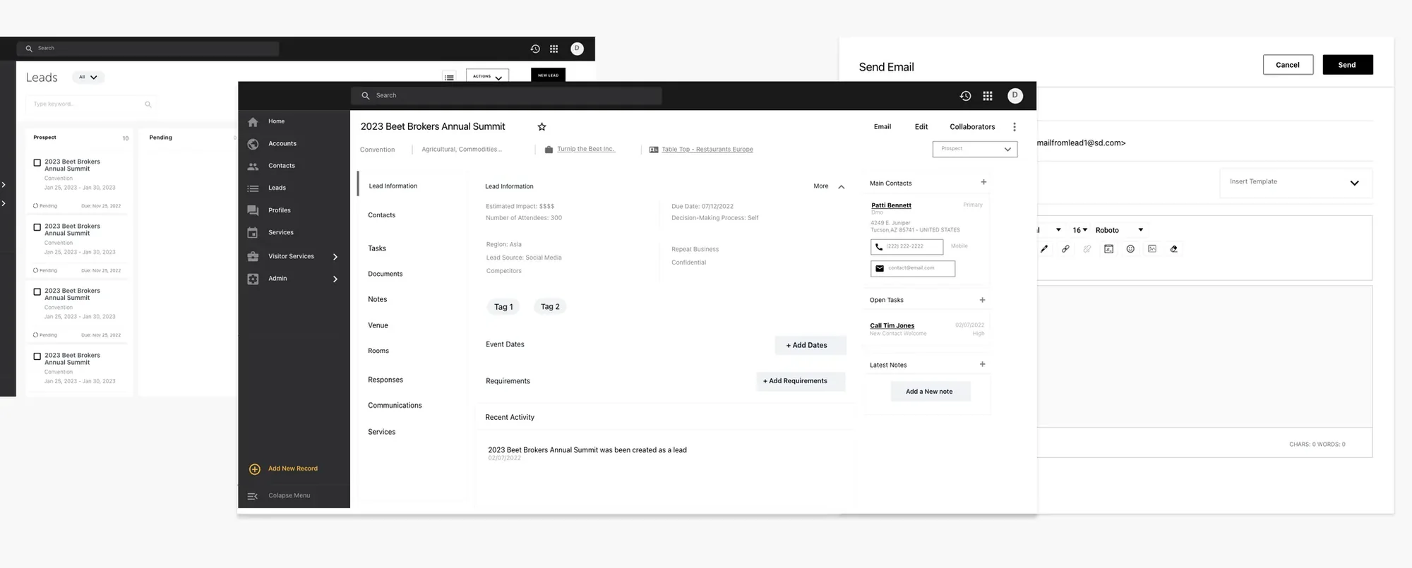
Task: Open the font size 16 dropdown
Action: [1080, 230]
